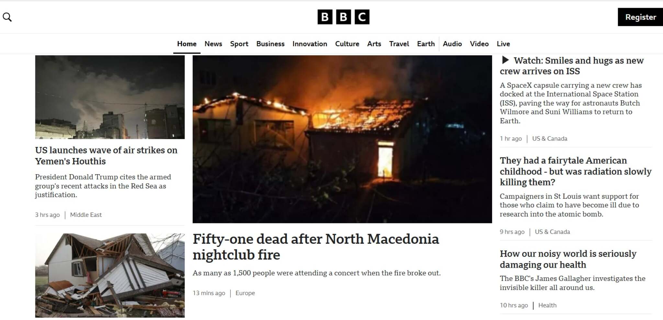
Task: Open the Business menu item
Action: pyautogui.click(x=270, y=44)
